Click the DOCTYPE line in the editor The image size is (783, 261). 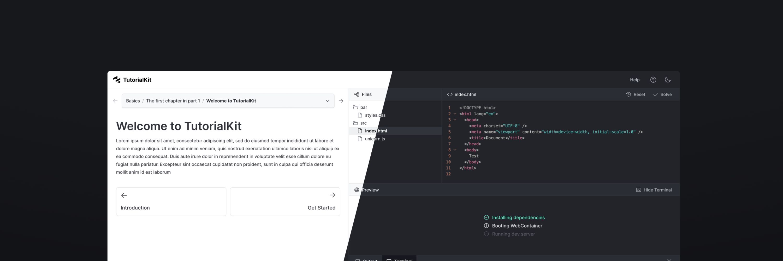[477, 108]
